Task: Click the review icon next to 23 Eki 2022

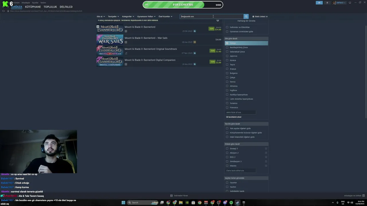Action: point(195,31)
